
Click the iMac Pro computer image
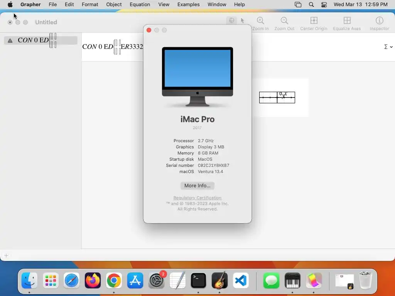(197, 77)
